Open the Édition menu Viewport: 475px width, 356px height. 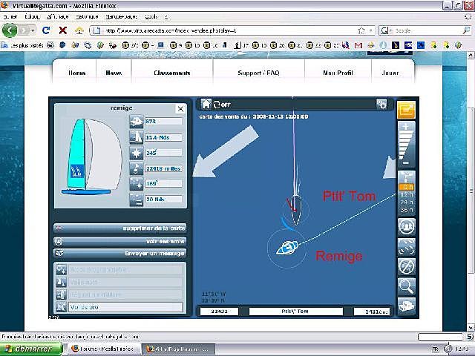32,16
